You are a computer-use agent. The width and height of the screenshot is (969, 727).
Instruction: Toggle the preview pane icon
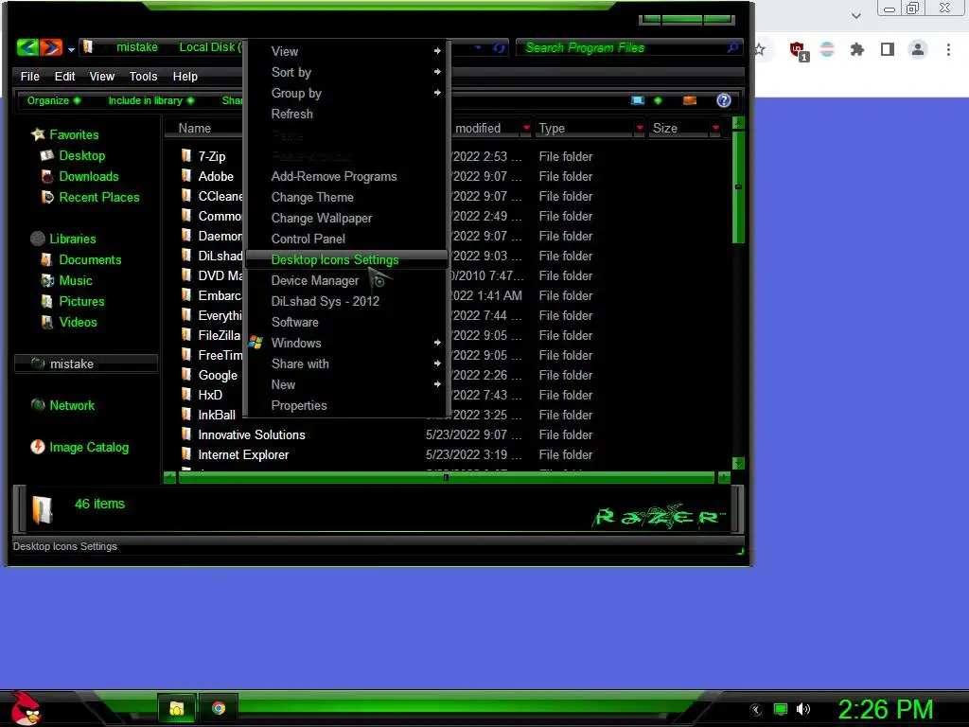[x=690, y=100]
